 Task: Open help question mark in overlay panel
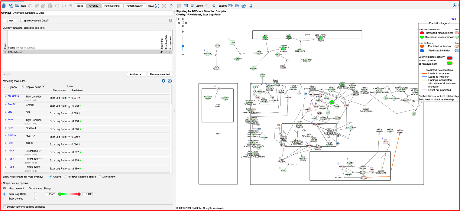click(170, 21)
